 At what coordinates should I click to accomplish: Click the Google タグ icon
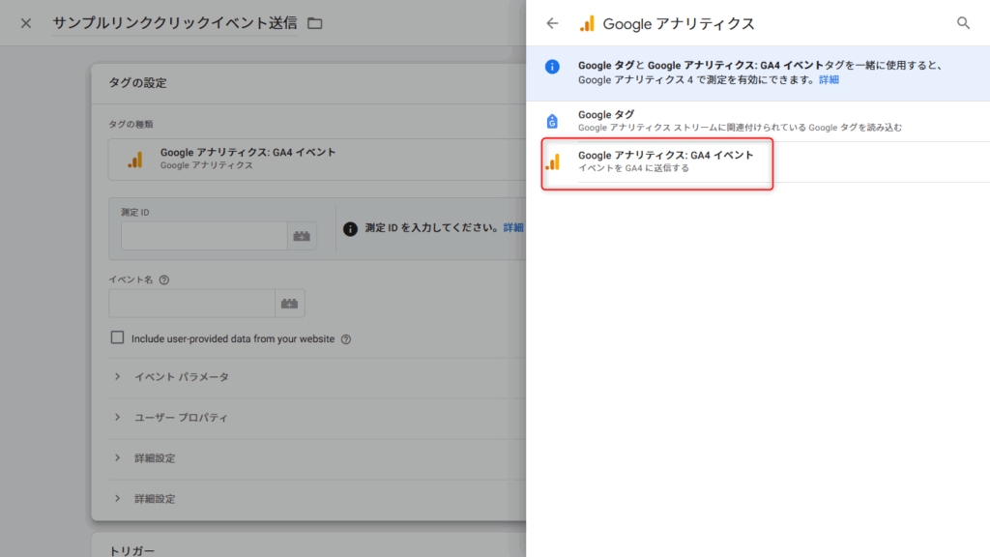552,121
